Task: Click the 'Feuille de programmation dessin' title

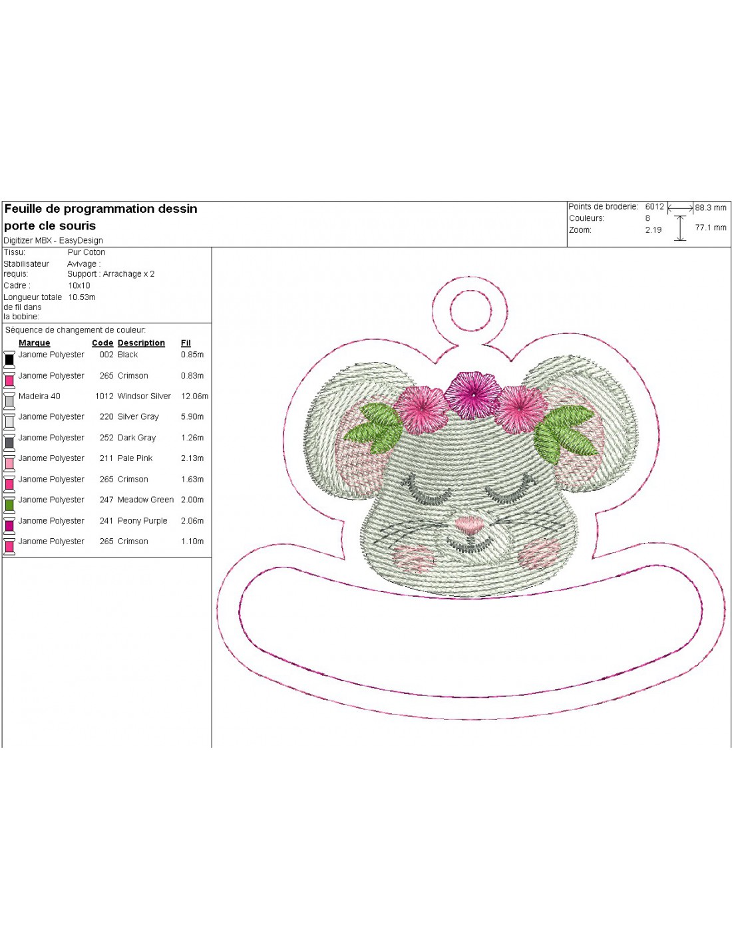Action: [x=100, y=209]
